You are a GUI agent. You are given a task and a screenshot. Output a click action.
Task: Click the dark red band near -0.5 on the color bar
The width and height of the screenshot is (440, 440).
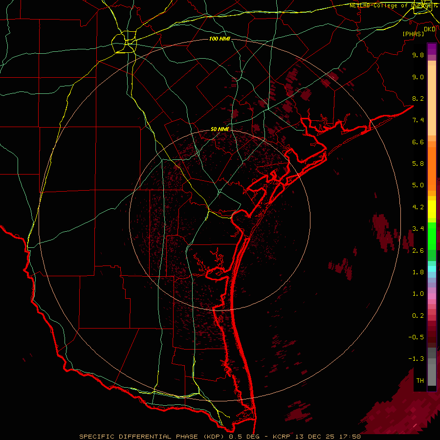tap(432, 337)
